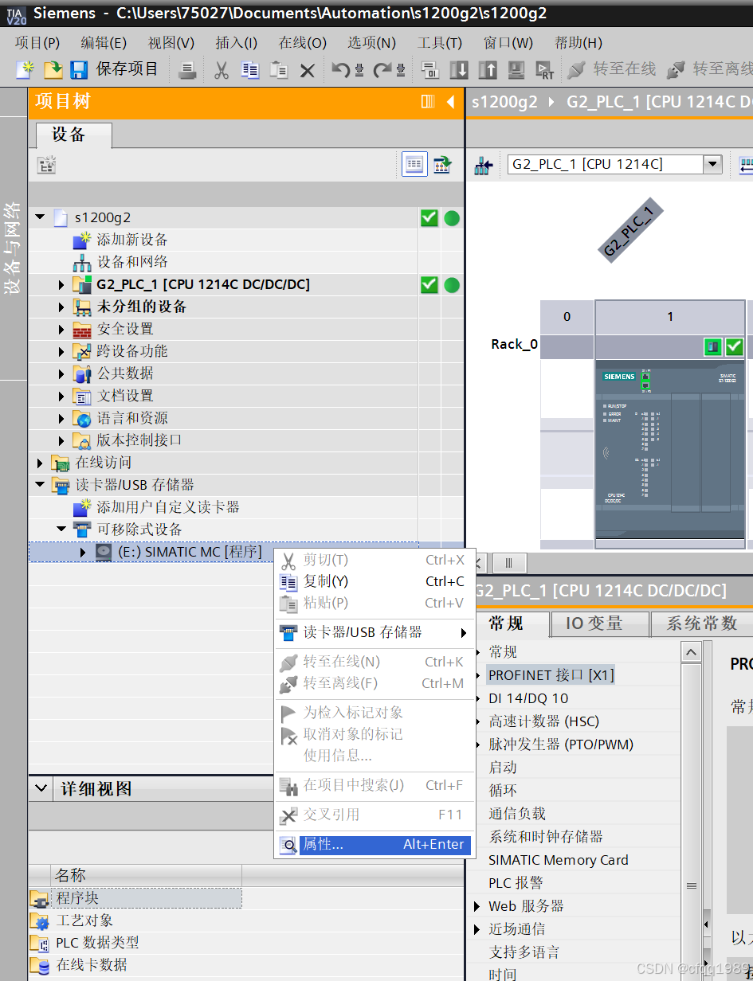Click the Print toolbar icon
Image resolution: width=753 pixels, height=981 pixels.
point(187,70)
